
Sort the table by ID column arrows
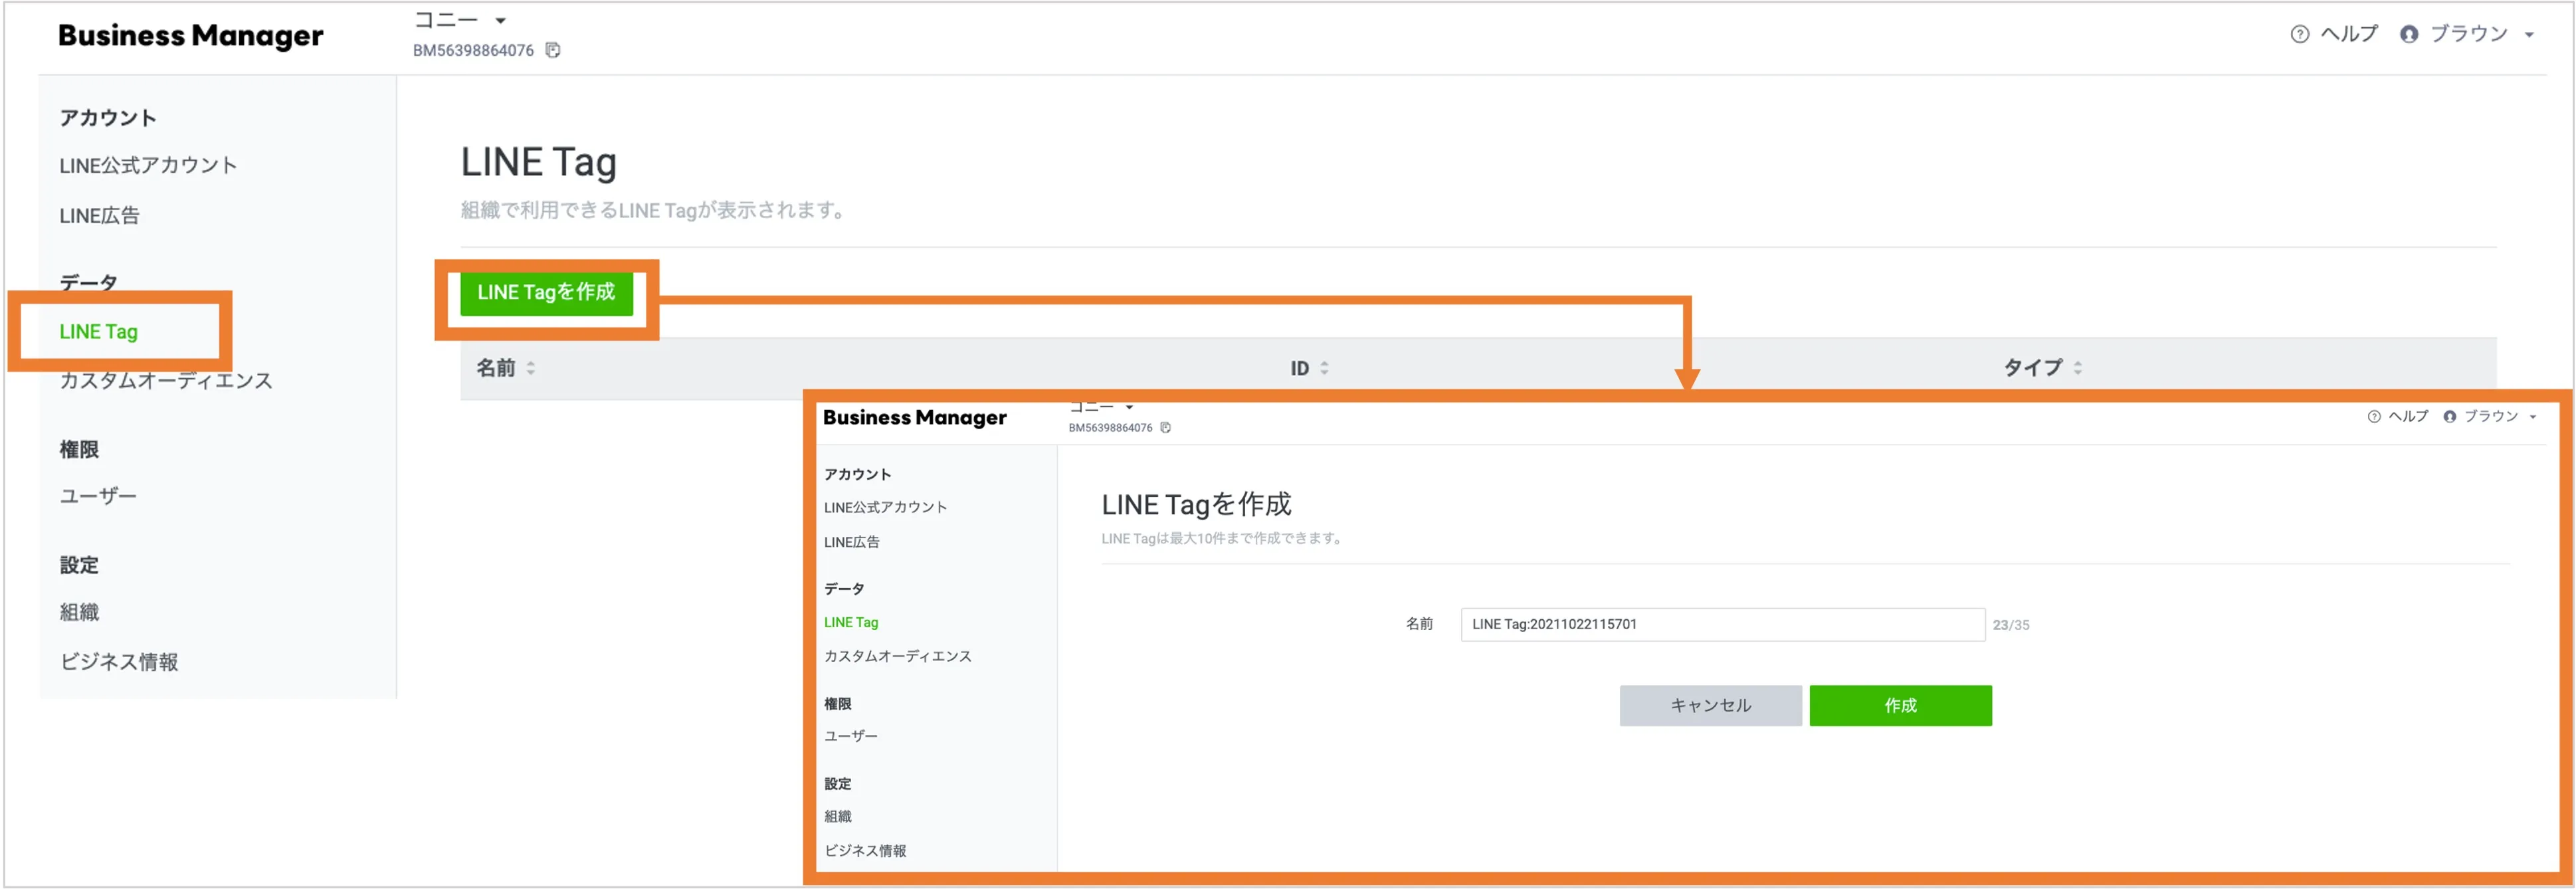tap(1324, 368)
